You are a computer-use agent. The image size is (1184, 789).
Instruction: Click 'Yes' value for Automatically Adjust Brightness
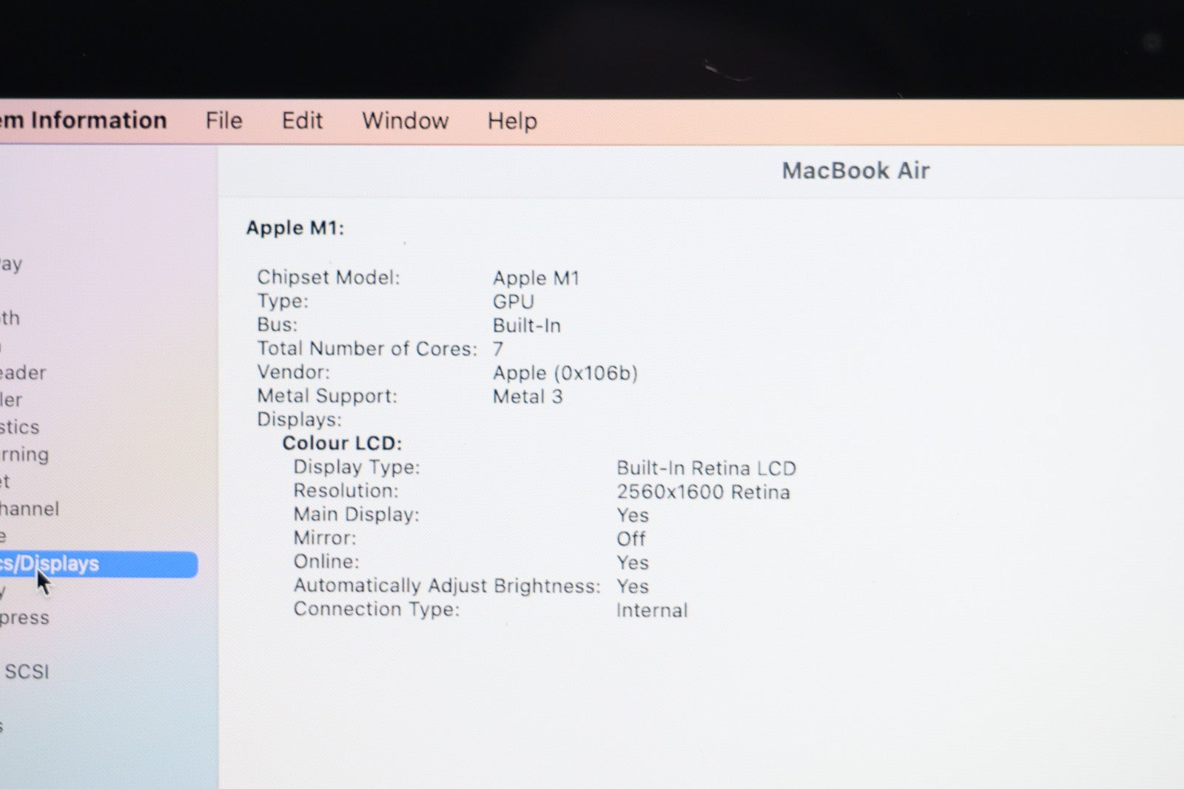[x=633, y=586]
